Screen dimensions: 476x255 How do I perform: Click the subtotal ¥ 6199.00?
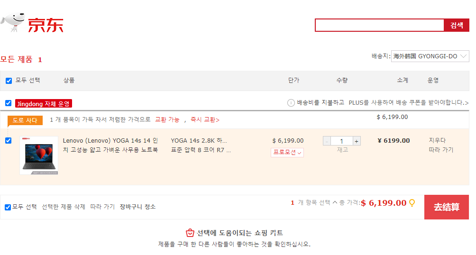pyautogui.click(x=394, y=141)
